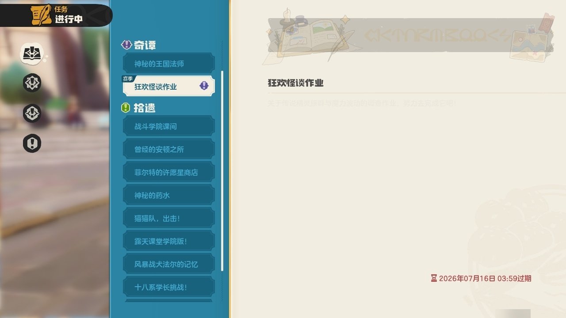Collapse the 奇谭 quest section header
The width and height of the screenshot is (566, 318).
pos(138,45)
